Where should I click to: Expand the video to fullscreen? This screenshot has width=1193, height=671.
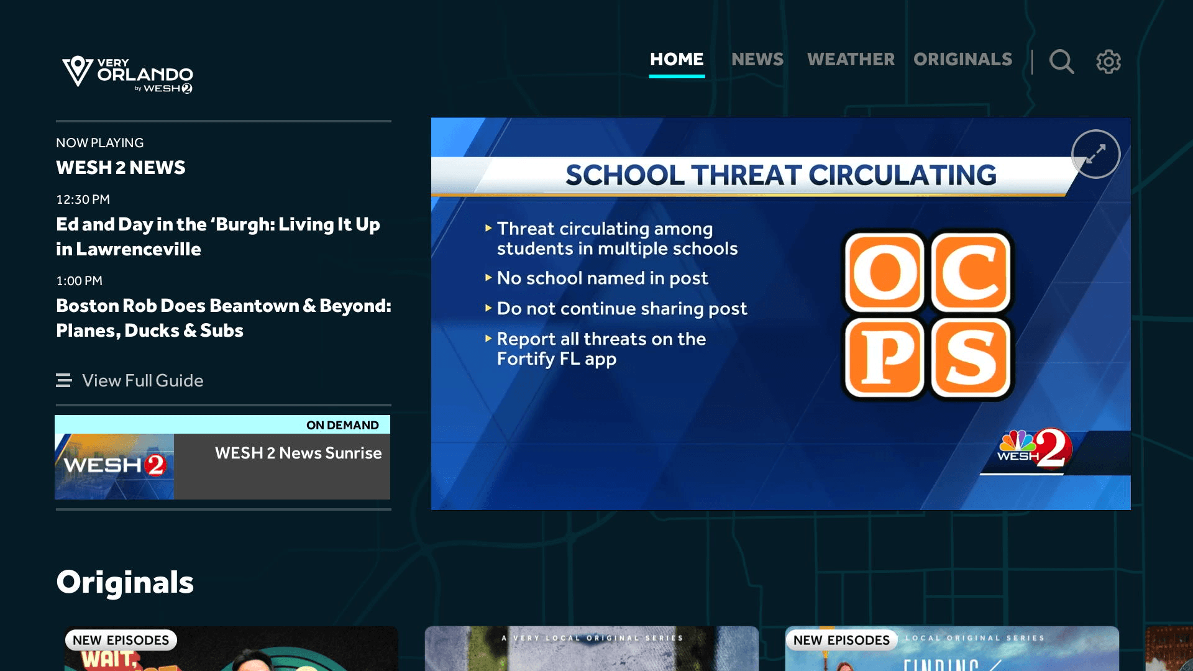[x=1095, y=154]
